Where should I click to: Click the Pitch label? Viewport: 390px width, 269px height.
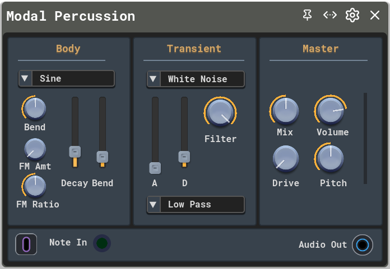tap(333, 183)
